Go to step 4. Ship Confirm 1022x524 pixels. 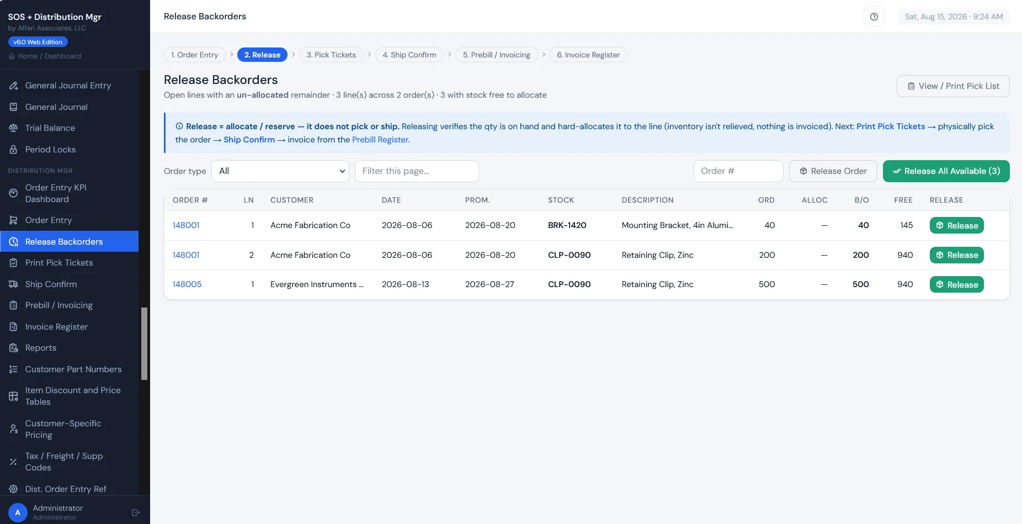click(x=409, y=55)
